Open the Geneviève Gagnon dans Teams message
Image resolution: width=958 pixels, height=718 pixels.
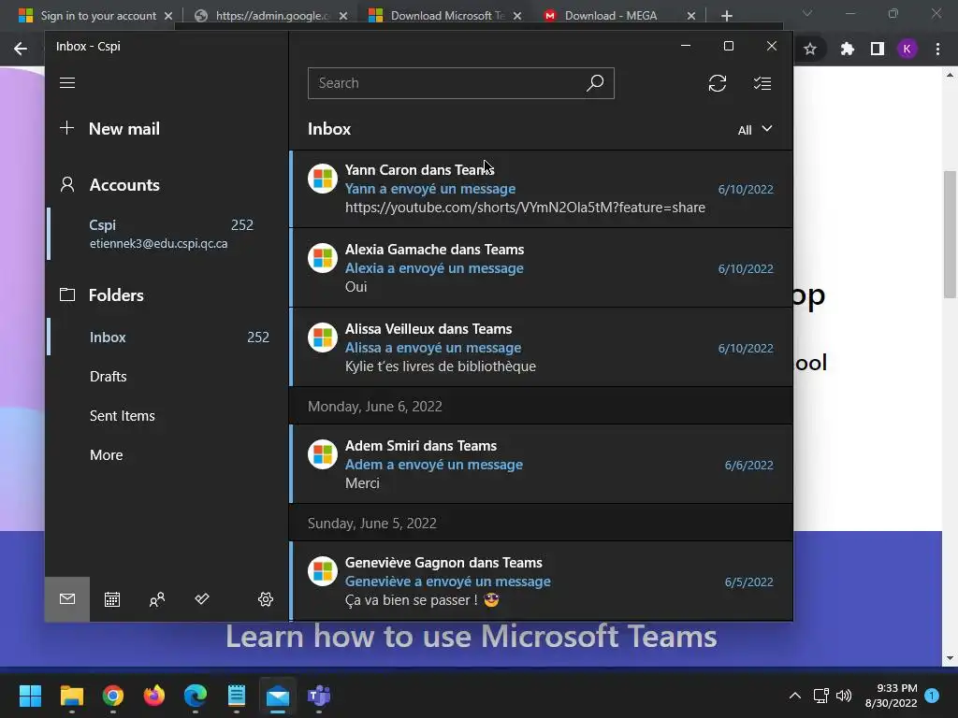(542, 581)
